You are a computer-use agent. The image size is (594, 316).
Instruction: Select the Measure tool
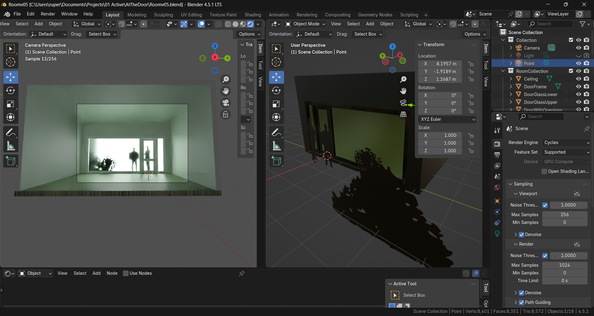click(11, 146)
